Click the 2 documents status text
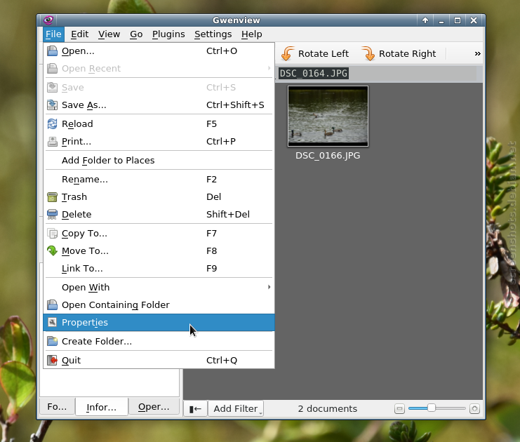 point(327,408)
